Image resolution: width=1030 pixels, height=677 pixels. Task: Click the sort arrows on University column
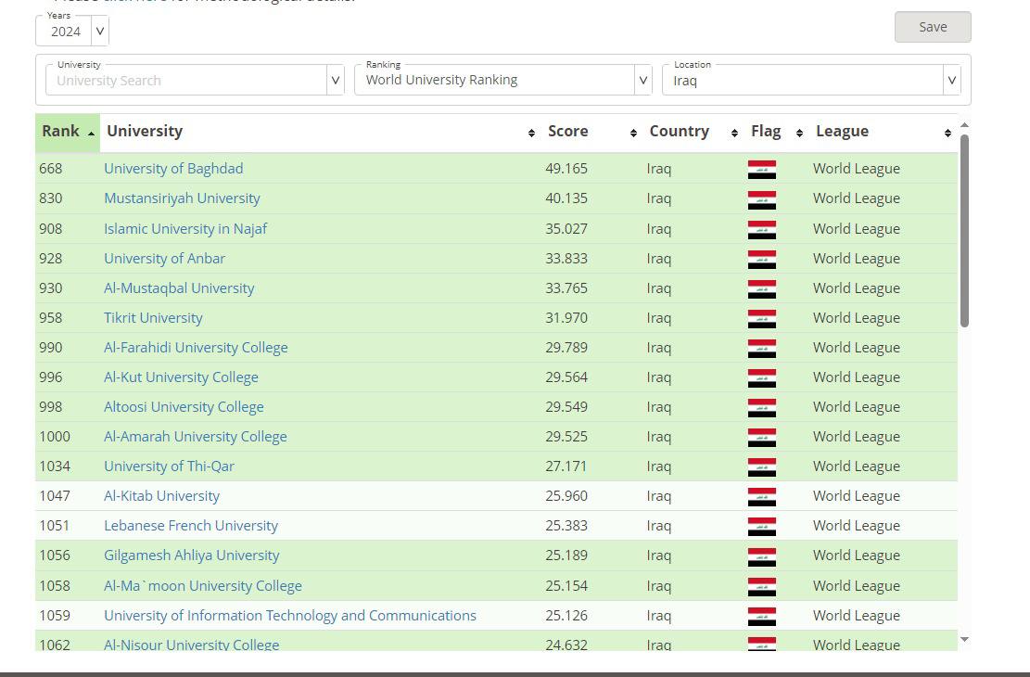531,133
